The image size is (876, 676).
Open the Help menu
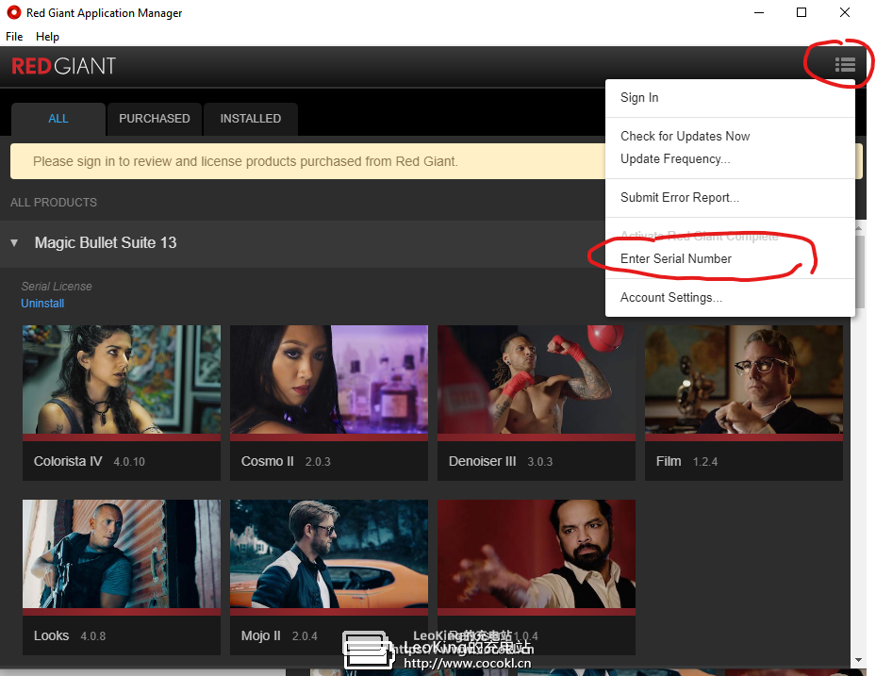47,37
